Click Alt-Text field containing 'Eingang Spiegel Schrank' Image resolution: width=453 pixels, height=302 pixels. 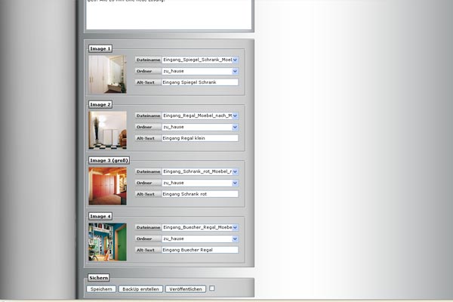[x=199, y=82]
